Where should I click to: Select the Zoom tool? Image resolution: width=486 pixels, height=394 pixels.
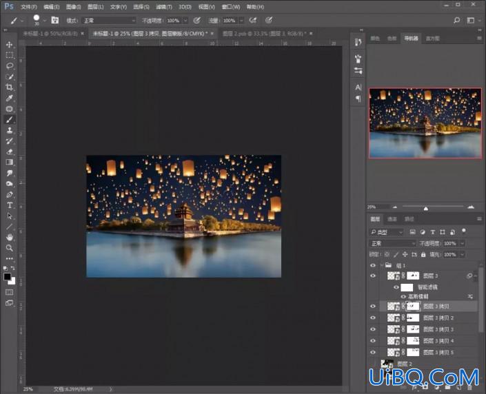(x=9, y=248)
